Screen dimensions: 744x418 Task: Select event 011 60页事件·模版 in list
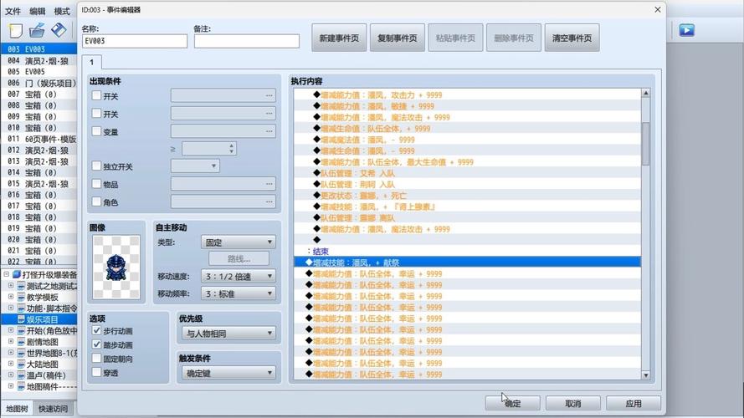point(38,139)
